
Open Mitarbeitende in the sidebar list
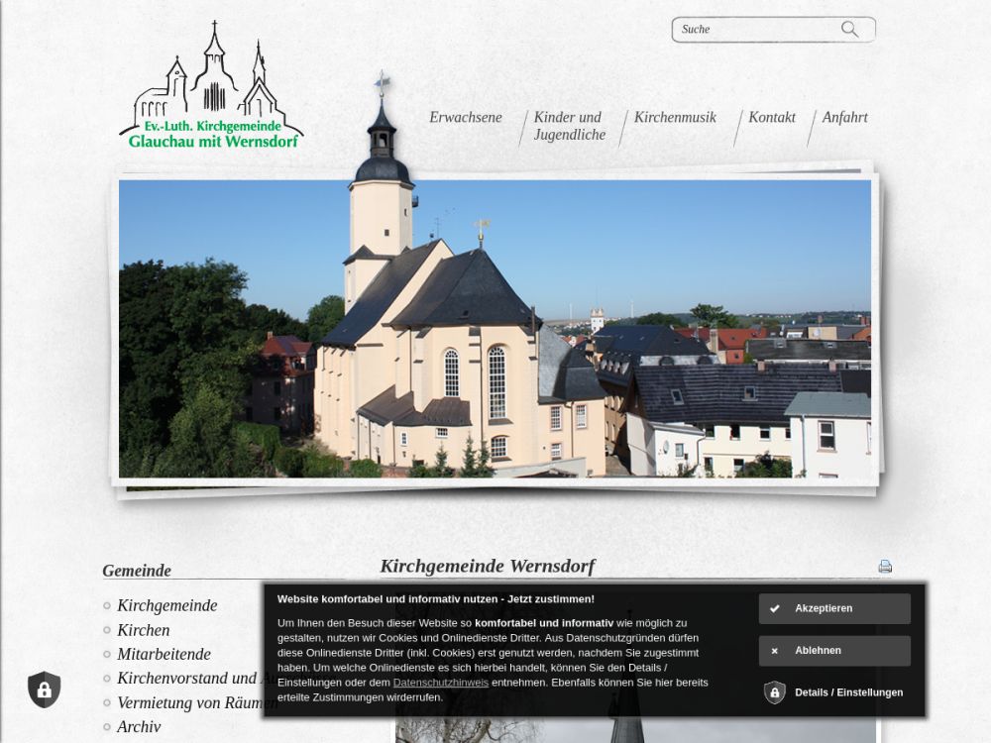click(164, 655)
